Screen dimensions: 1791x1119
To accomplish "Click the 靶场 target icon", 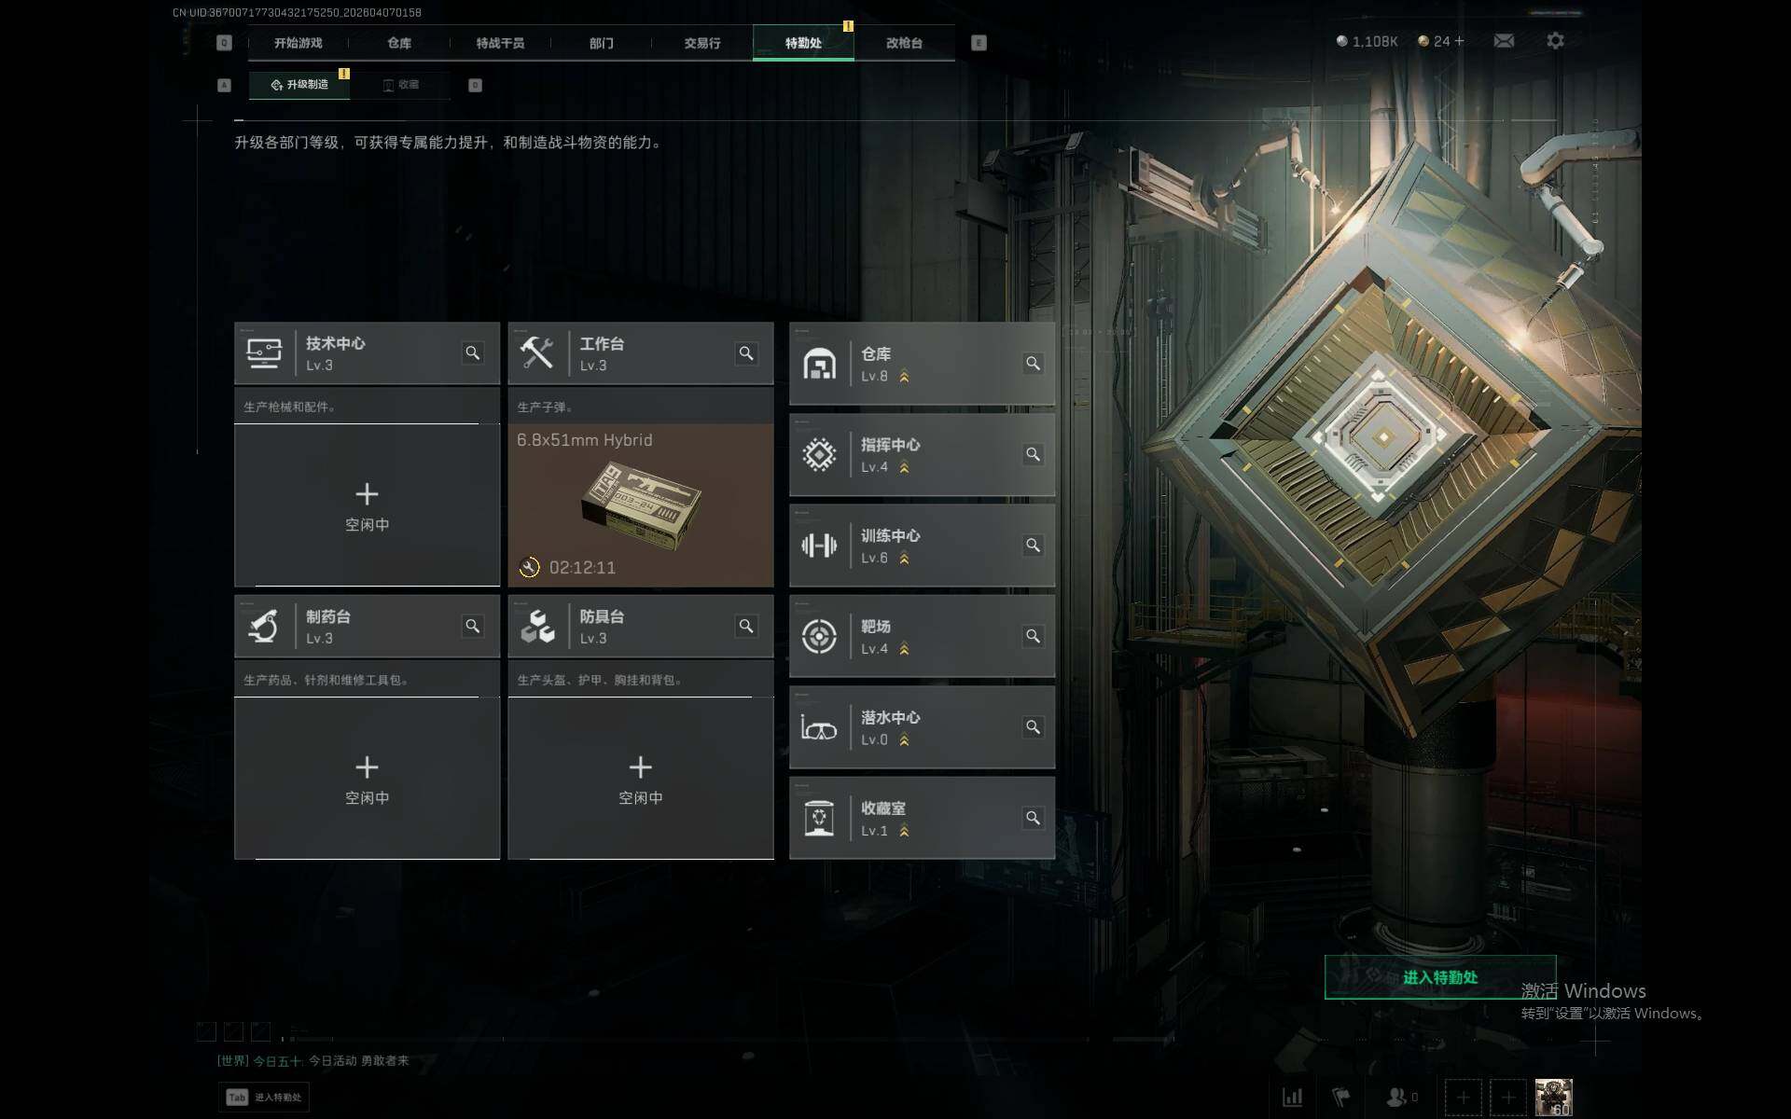I will click(x=819, y=637).
